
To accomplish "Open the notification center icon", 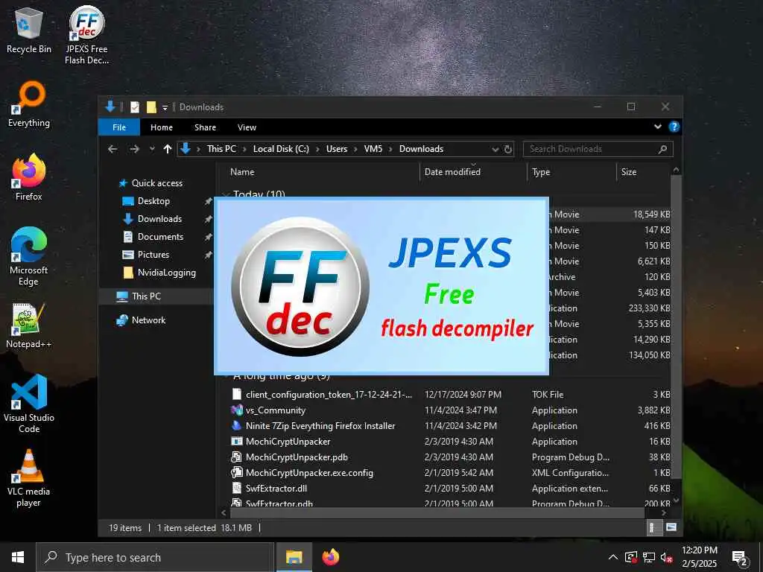I will point(740,557).
